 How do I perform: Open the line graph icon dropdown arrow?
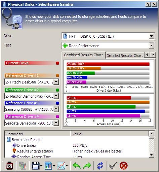[67, 166]
